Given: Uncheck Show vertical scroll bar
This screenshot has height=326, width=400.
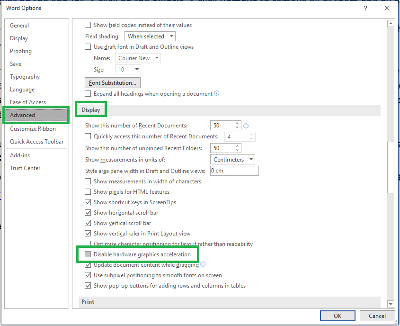Looking at the screenshot, I should coord(88,223).
